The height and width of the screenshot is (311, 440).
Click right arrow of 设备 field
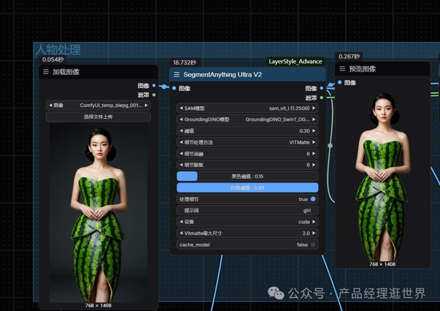314,221
